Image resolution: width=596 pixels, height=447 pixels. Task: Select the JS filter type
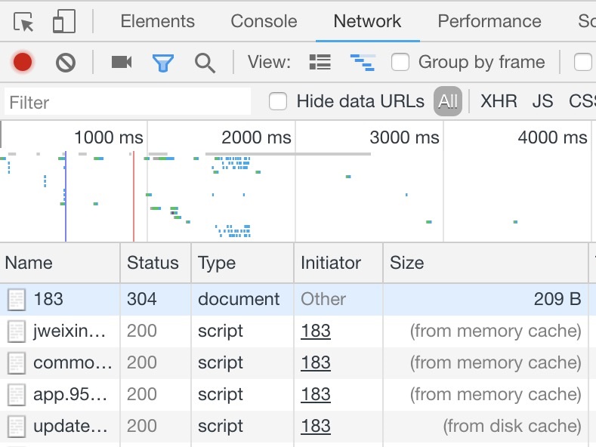click(542, 101)
